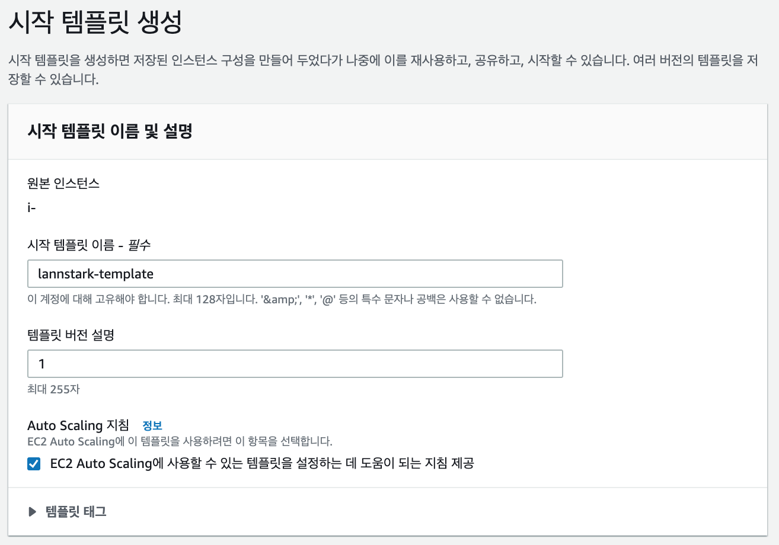779x545 pixels.
Task: Click the checkbox label about EC2 Auto Scaling 지침 제공
Action: click(262, 464)
